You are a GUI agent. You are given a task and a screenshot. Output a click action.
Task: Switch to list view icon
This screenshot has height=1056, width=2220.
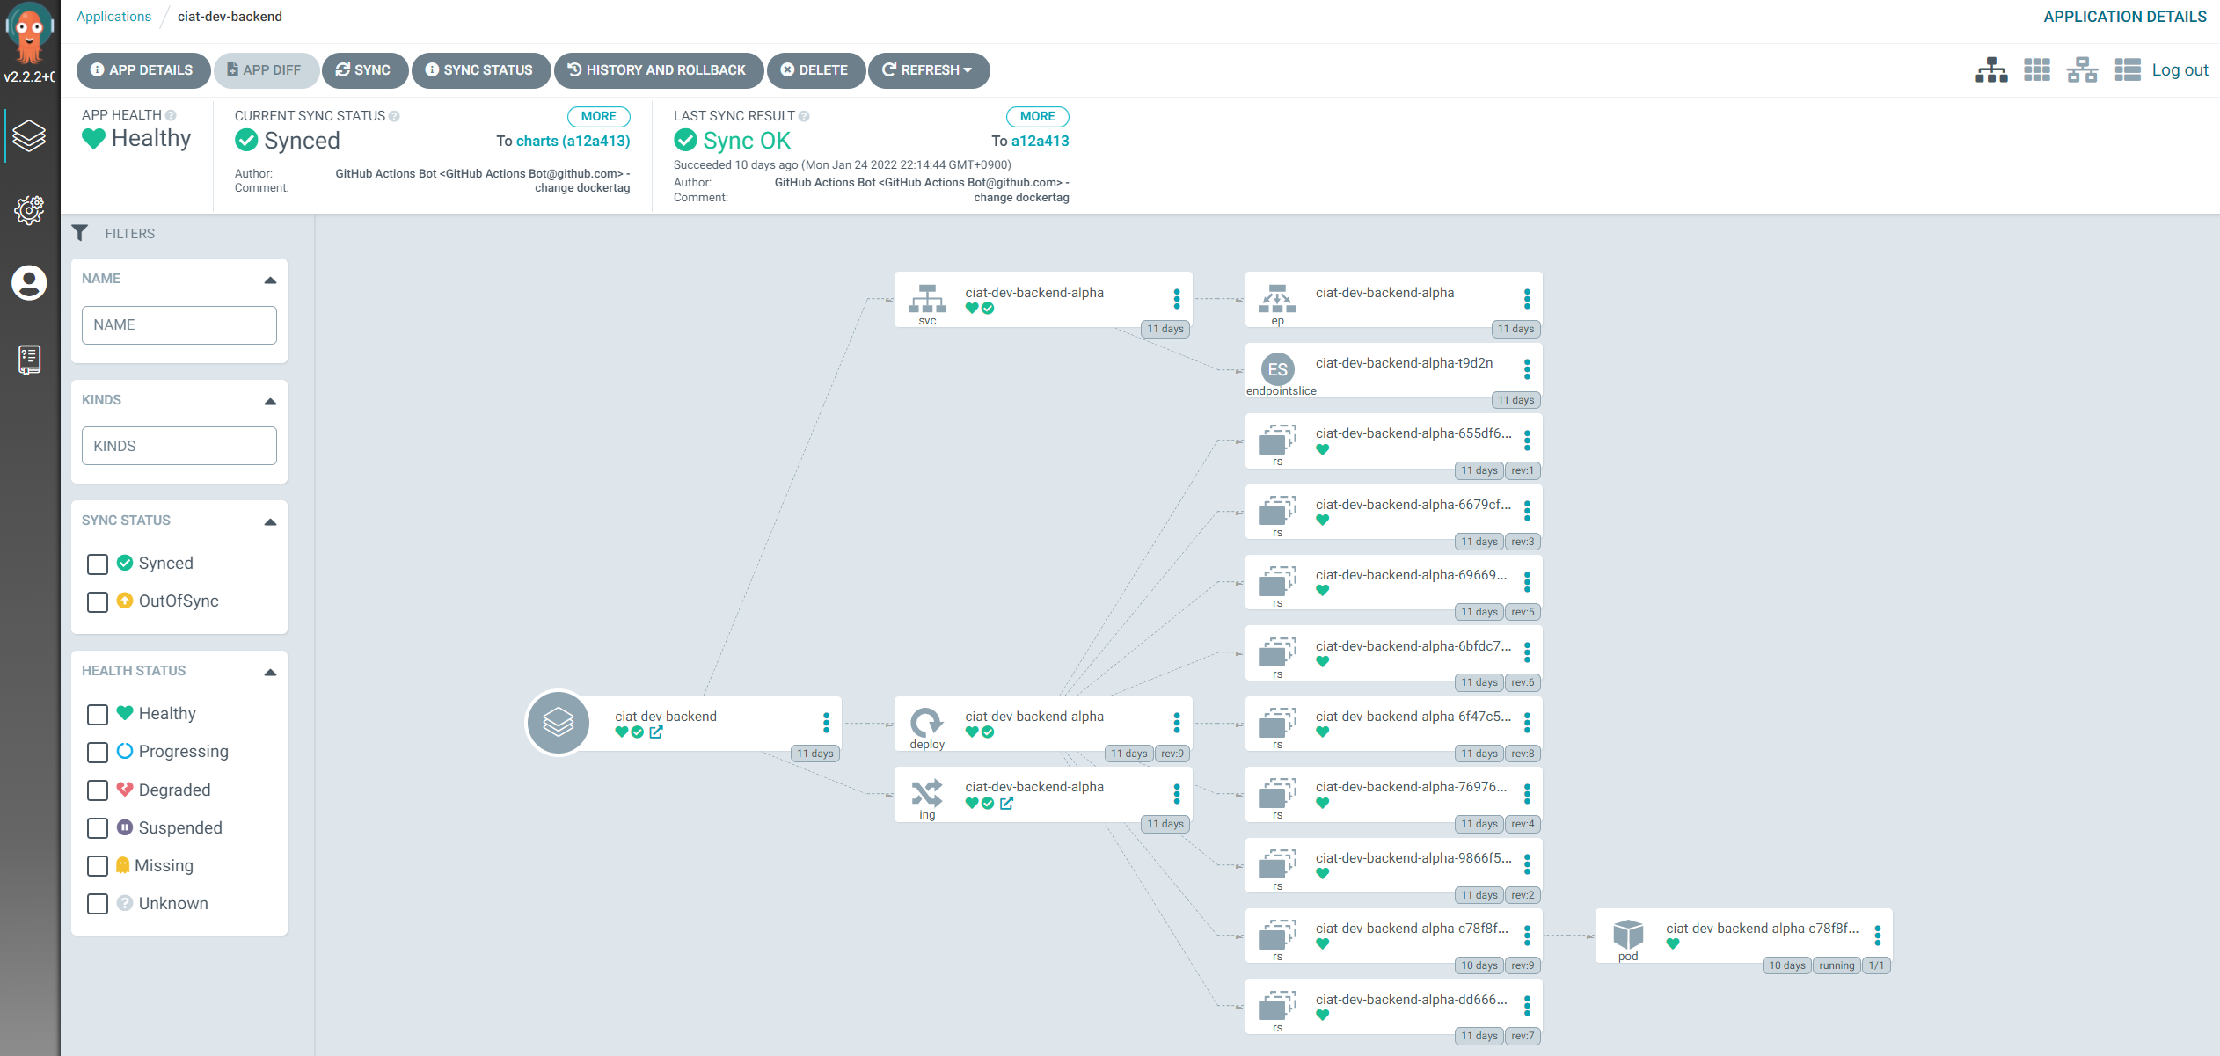(2127, 70)
